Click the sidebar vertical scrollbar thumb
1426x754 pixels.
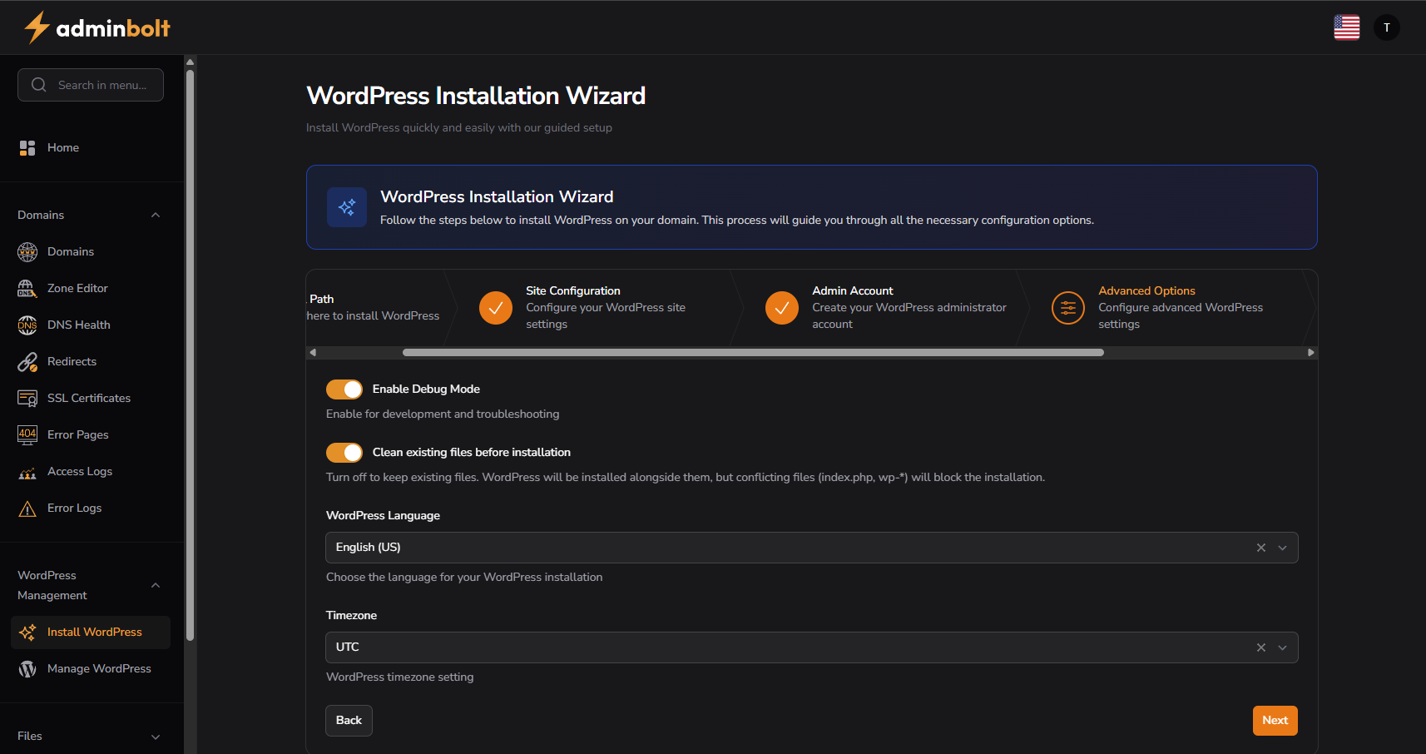click(191, 355)
